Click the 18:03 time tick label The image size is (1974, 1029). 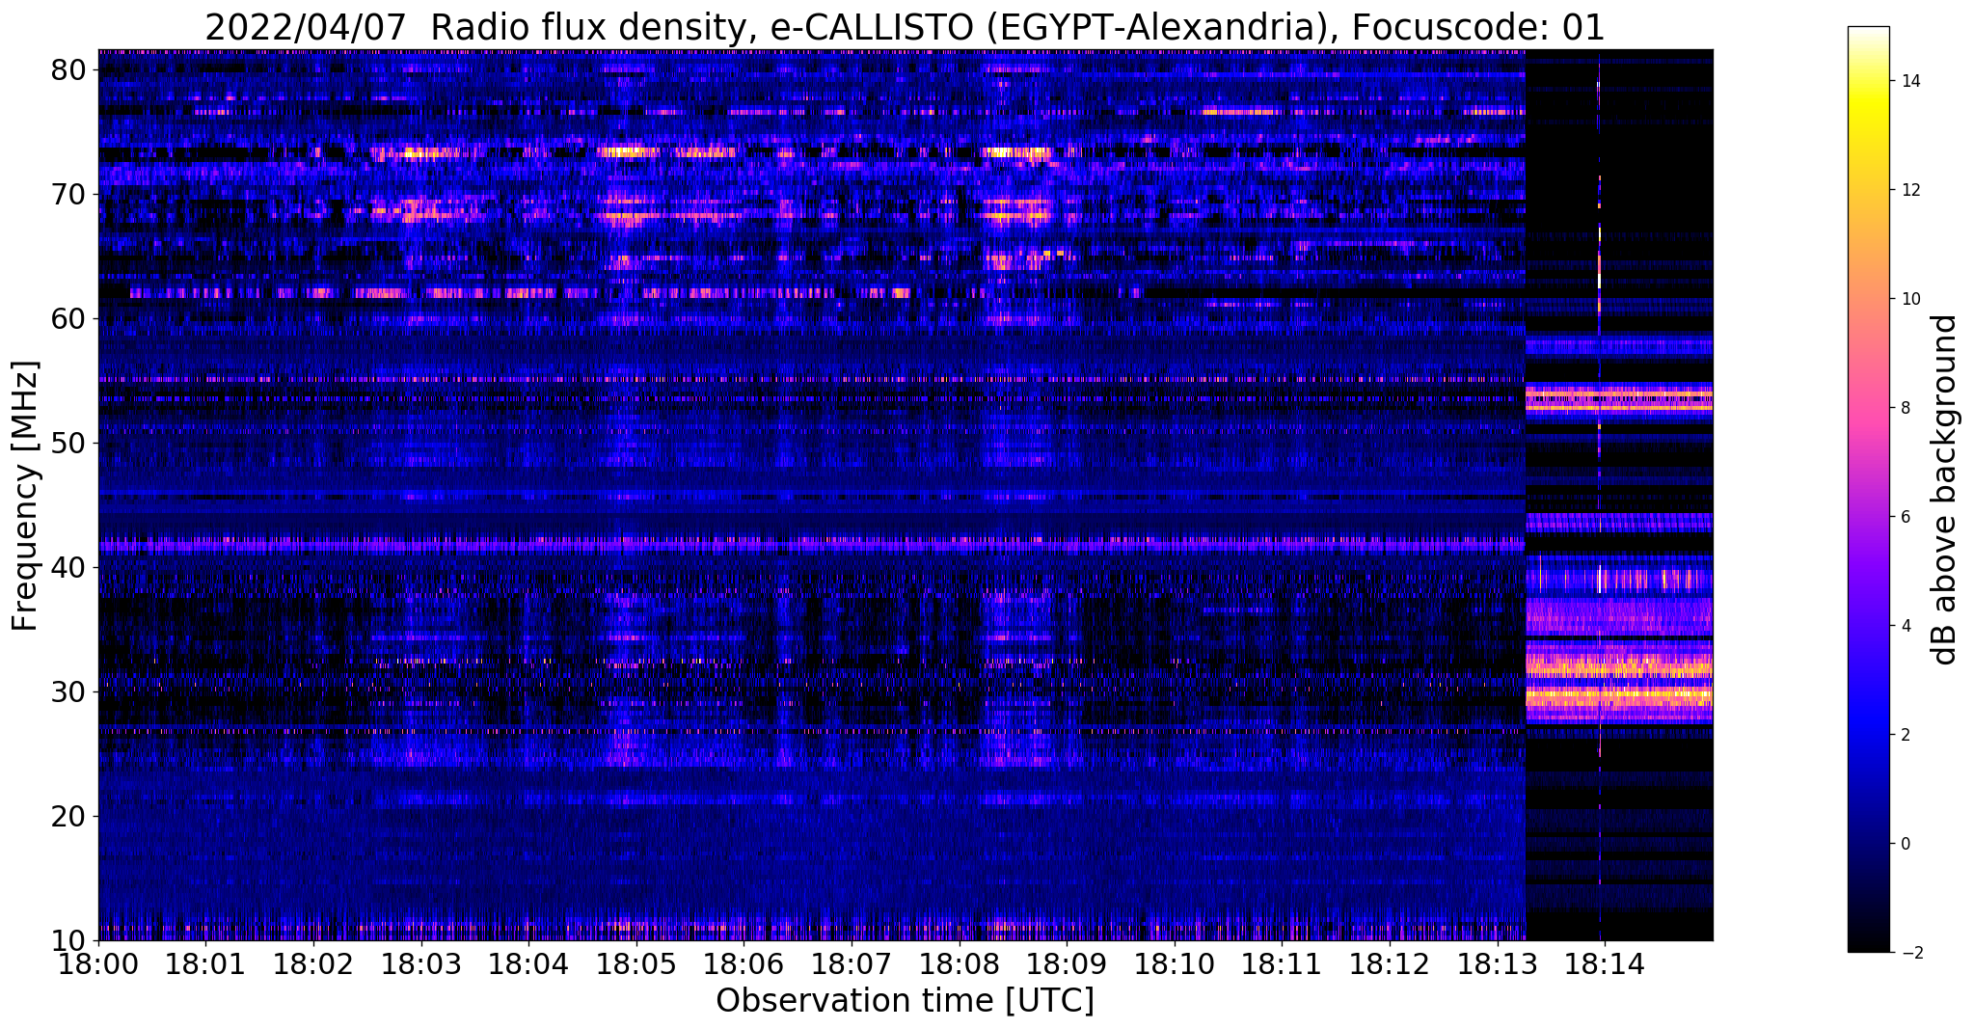tap(420, 963)
